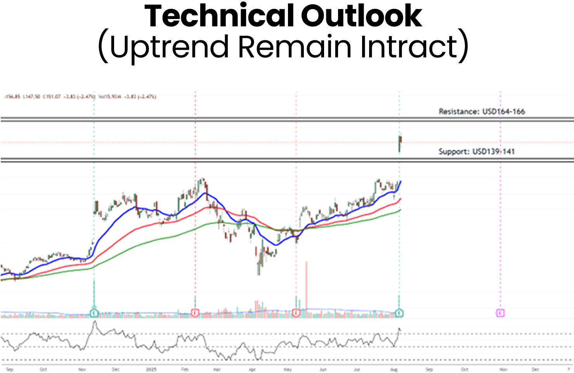Click the Jul label on the time axis
The height and width of the screenshot is (373, 574).
click(357, 370)
